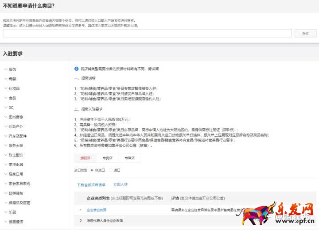Screen dimensions: 319x230
Task: Expand the 家用电器 category
Action: click(16, 165)
